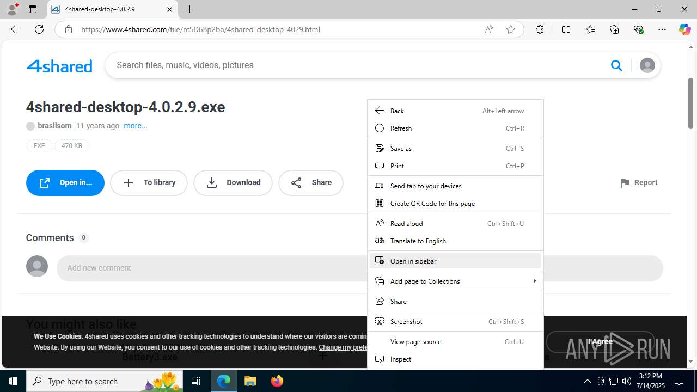Open the Copilot icon
Image resolution: width=697 pixels, height=392 pixels.
(684, 29)
